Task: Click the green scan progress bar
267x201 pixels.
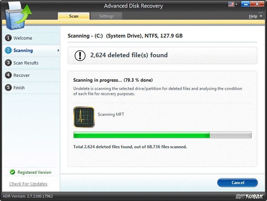Action: [x=163, y=135]
